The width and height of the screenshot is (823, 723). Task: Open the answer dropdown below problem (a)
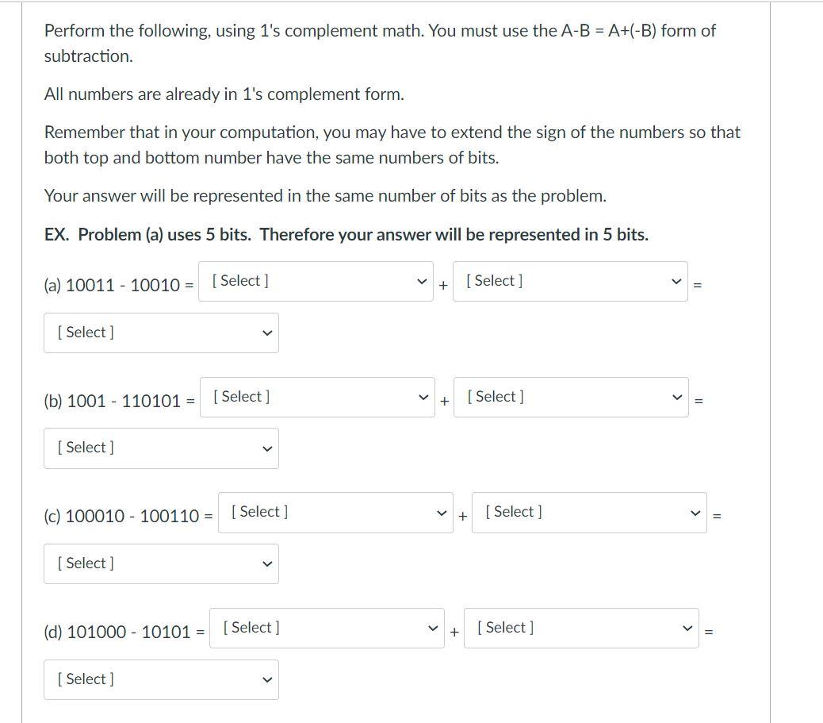pyautogui.click(x=161, y=333)
